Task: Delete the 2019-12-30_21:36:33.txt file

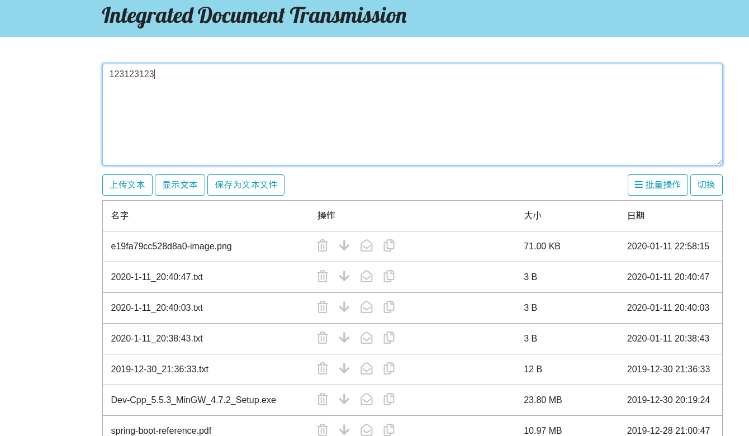Action: (323, 368)
